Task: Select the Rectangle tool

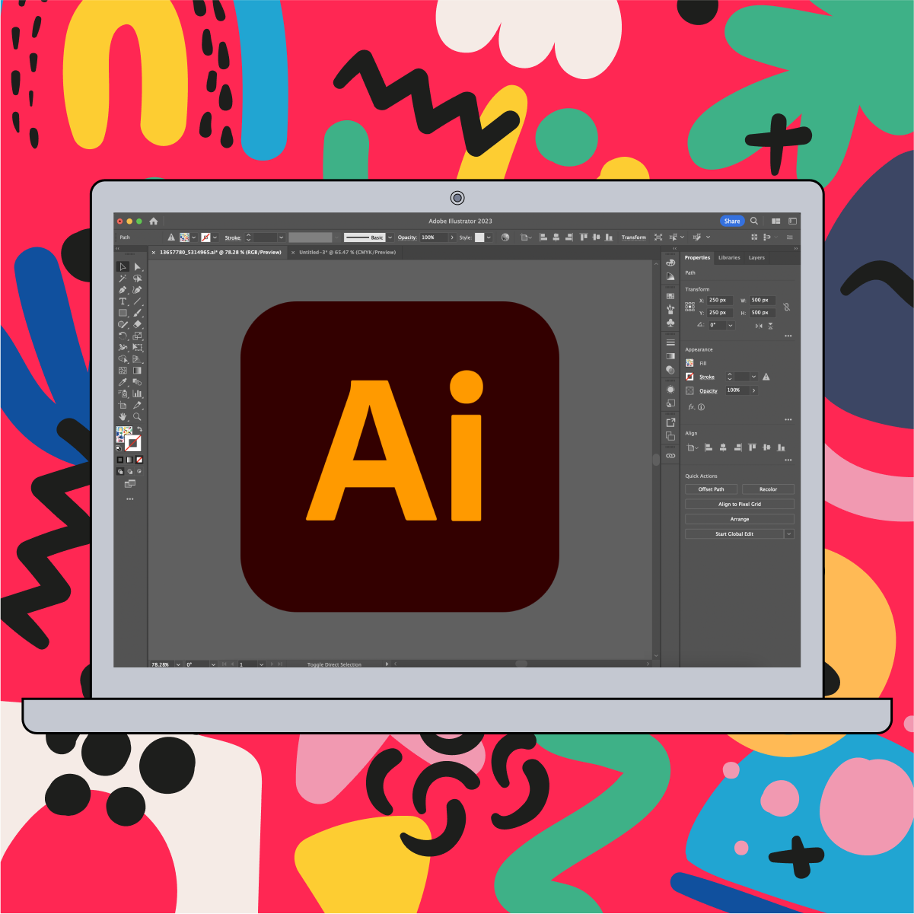Action: 123,313
